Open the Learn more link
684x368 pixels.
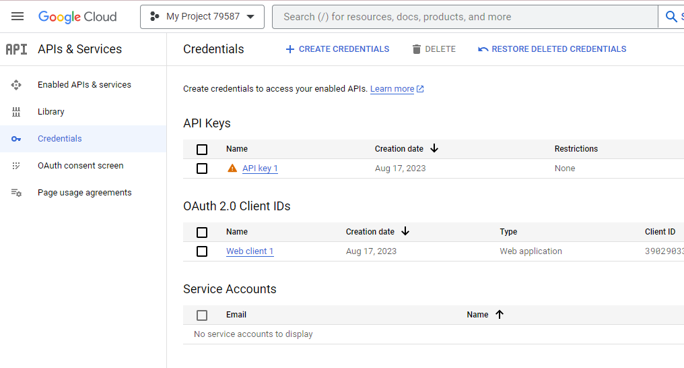(392, 89)
